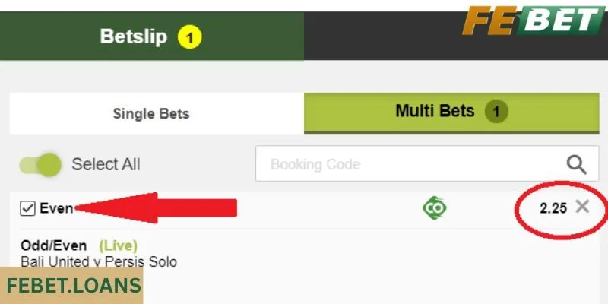Click the search magnifier icon in Booking Code
Screen dimensions: 608x304
pos(577,165)
